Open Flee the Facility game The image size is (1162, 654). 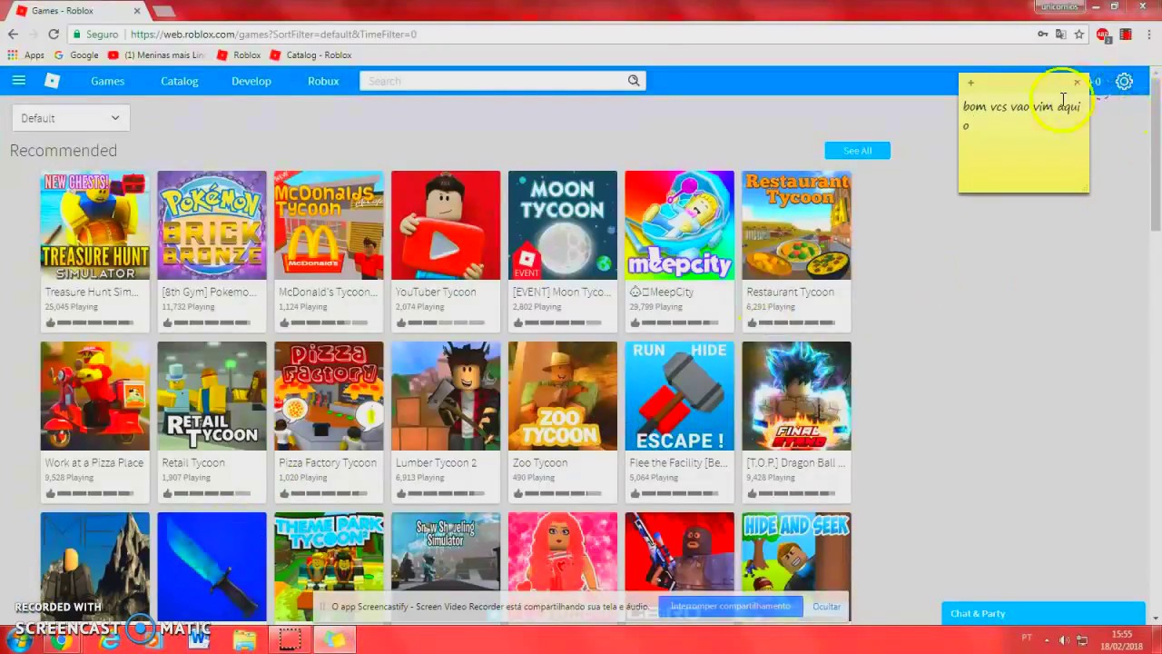679,421
